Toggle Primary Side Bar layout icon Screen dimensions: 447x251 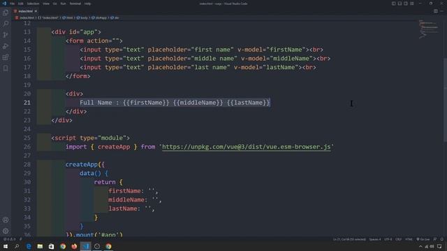point(393,3)
